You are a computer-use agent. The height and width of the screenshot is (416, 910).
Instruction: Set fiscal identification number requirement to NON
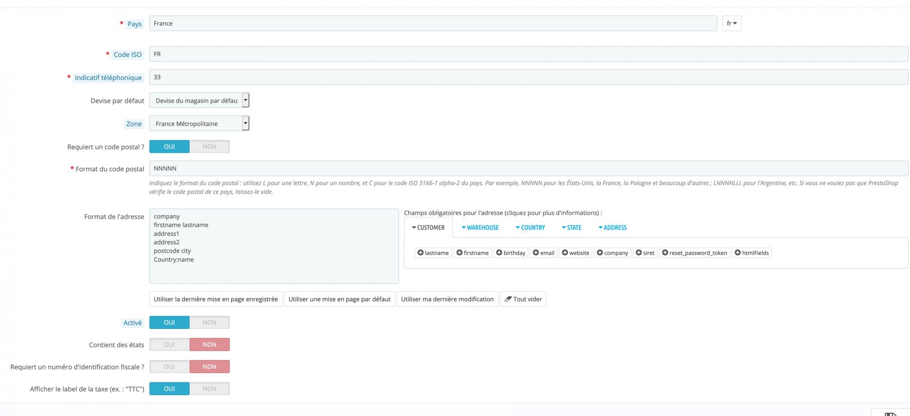pos(209,367)
